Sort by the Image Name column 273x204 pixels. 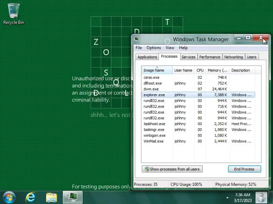[157, 70]
